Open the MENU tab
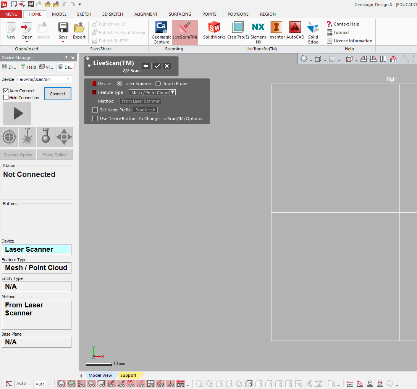This screenshot has height=389, width=417. (x=11, y=14)
